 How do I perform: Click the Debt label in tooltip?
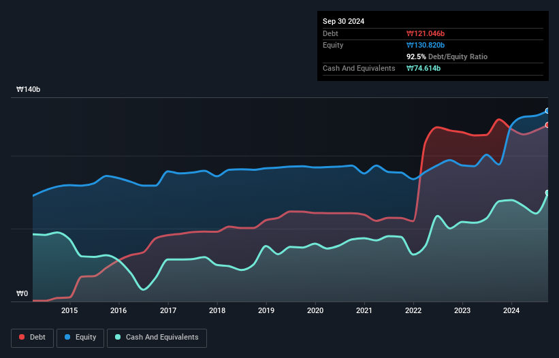click(x=330, y=33)
